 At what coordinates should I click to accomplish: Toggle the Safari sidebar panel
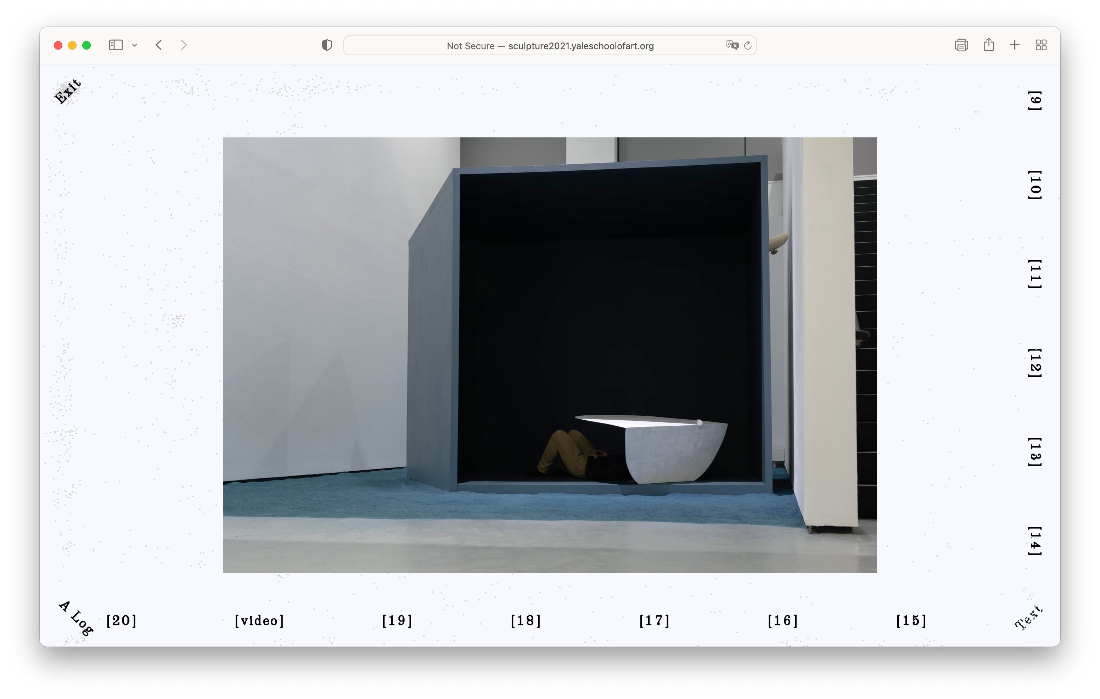click(116, 45)
